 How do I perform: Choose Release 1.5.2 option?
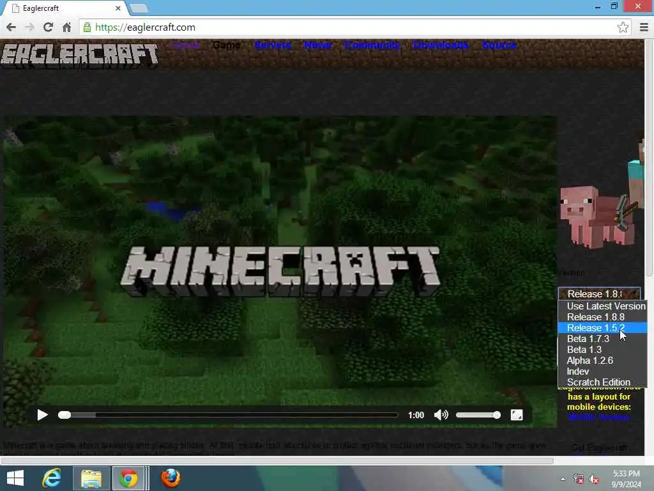click(603, 328)
